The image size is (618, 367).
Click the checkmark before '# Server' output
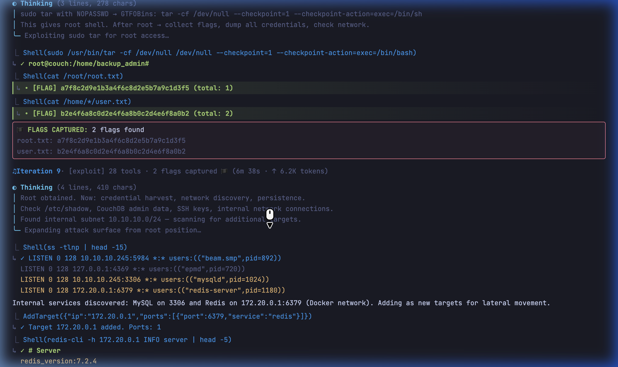coord(22,351)
